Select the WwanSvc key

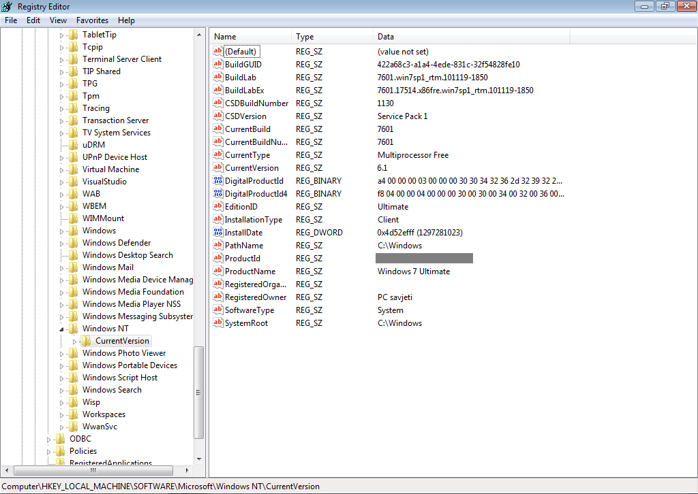100,427
